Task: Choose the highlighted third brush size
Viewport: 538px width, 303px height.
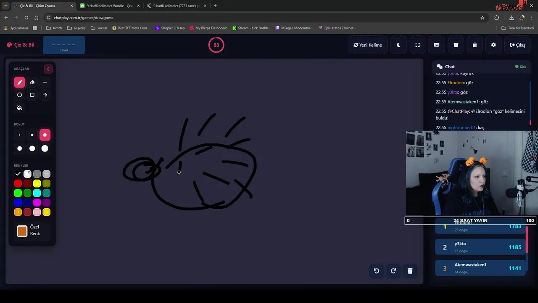Action: click(x=45, y=135)
